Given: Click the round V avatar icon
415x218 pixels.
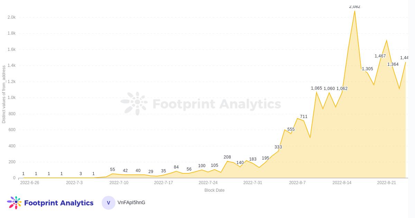Looking at the screenshot, I should click(x=108, y=203).
